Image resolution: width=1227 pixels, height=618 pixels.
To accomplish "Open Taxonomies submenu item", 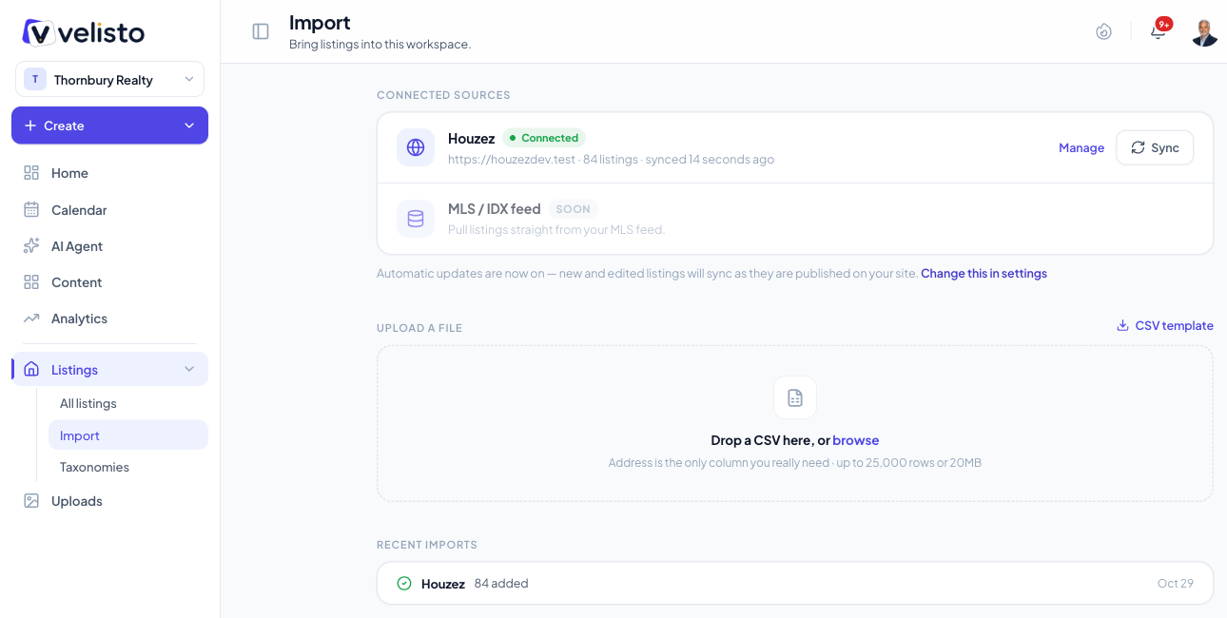I will pyautogui.click(x=128, y=467).
